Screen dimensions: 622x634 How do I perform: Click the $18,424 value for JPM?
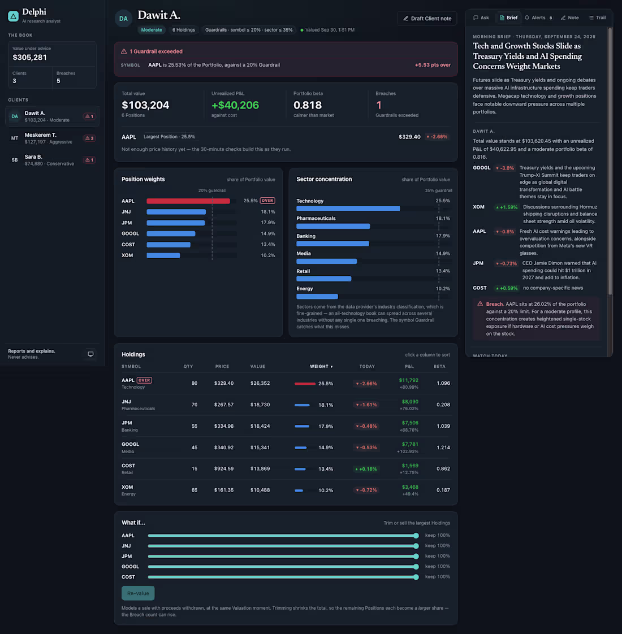pos(260,426)
